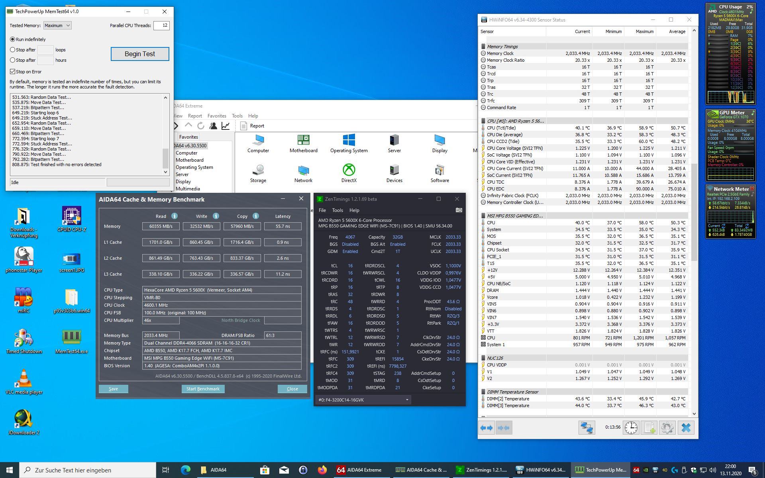
Task: Click HWiNFO blue X close sensors button
Action: click(x=686, y=428)
